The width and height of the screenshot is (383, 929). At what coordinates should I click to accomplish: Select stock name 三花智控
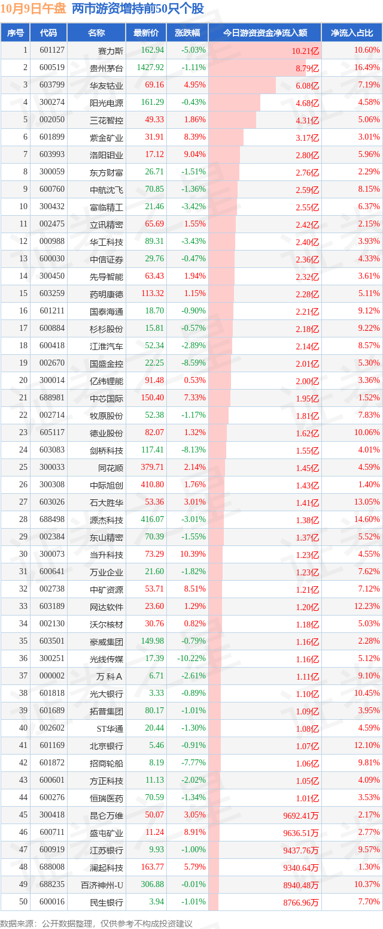107,120
